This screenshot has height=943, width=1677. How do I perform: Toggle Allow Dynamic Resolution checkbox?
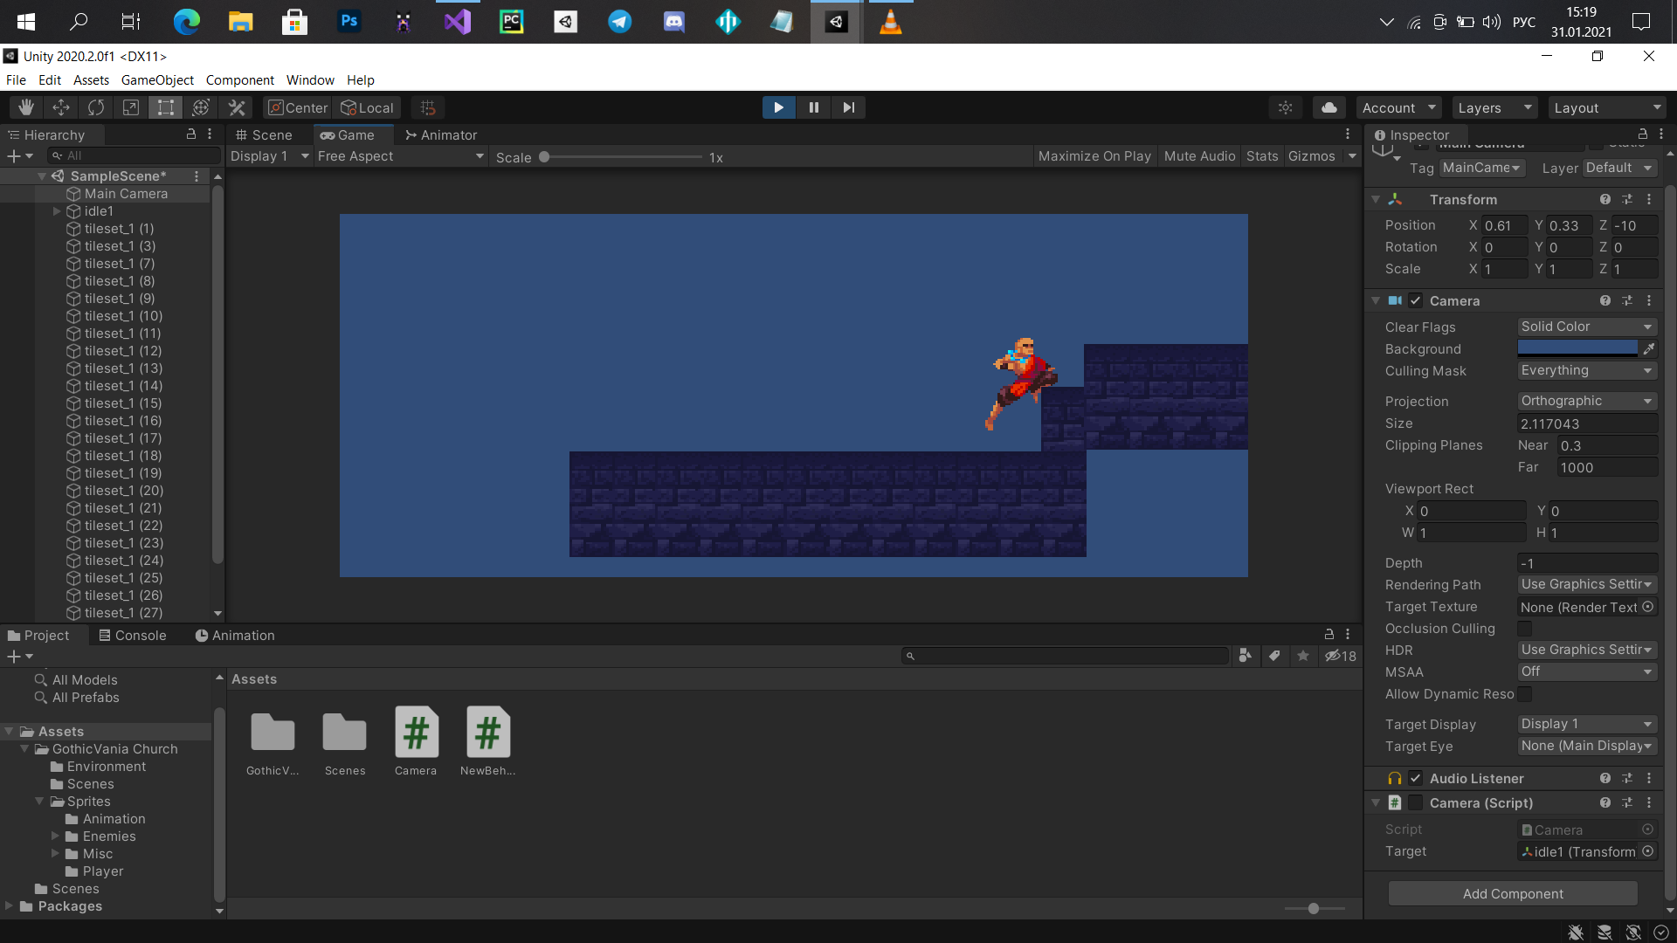tap(1525, 694)
